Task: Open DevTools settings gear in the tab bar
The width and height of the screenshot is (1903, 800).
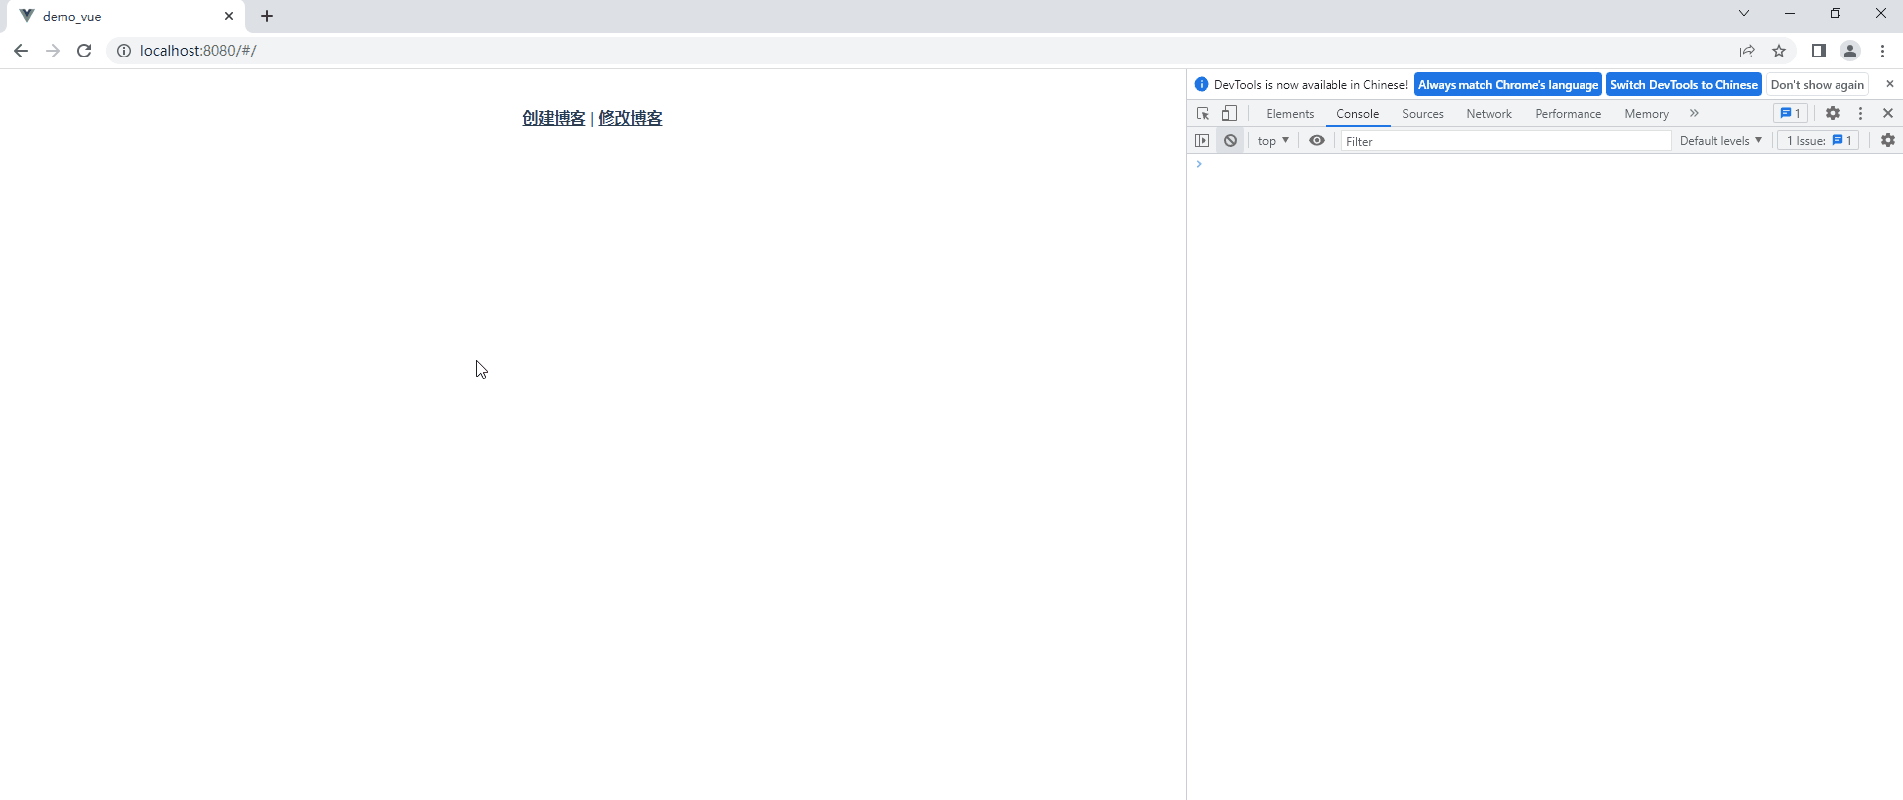Action: tap(1833, 114)
